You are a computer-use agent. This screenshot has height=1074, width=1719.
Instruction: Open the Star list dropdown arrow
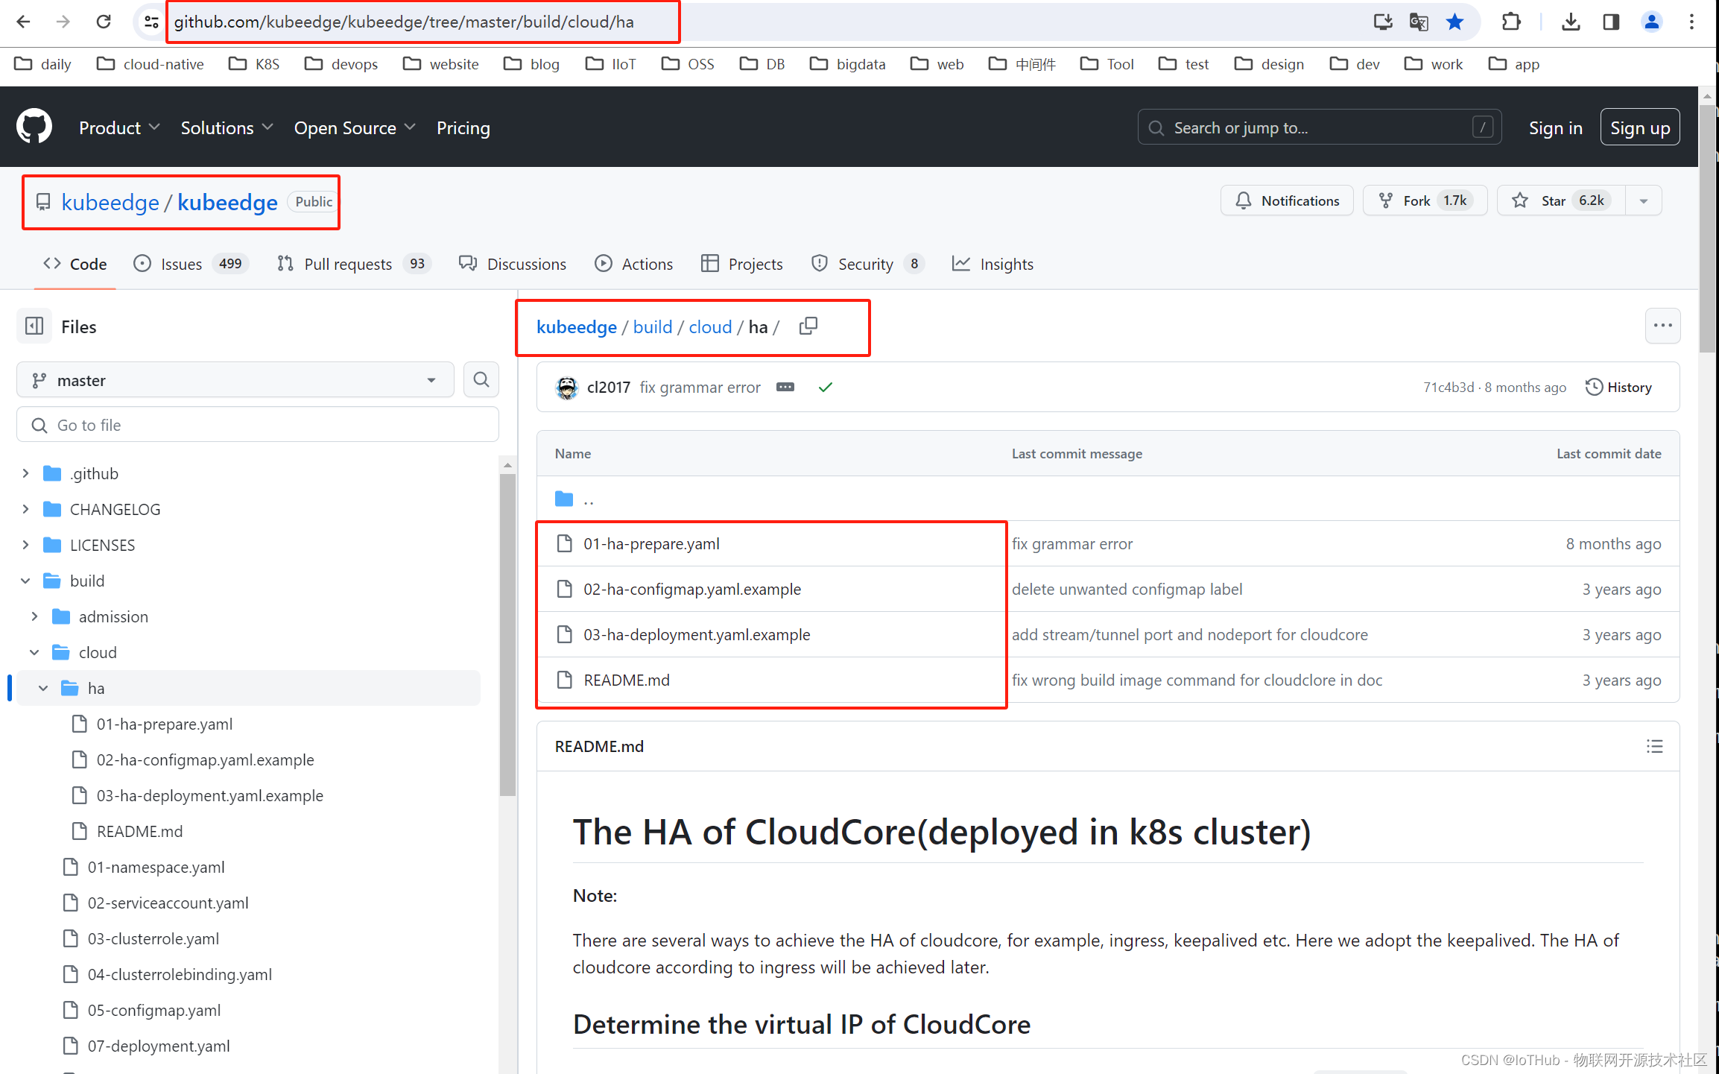pos(1644,200)
